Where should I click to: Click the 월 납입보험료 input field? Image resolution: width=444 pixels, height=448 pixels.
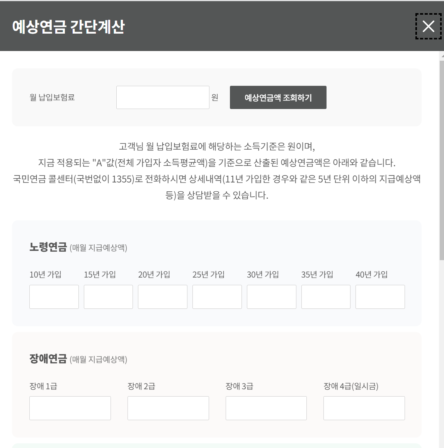(x=163, y=97)
